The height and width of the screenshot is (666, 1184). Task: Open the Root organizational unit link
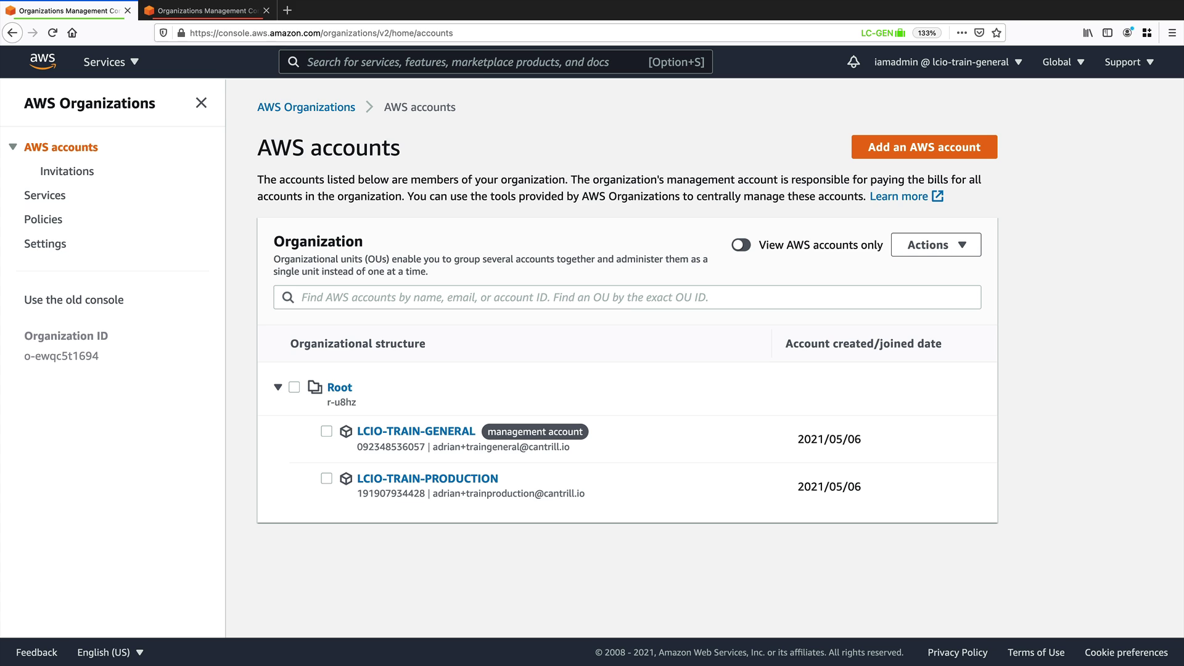coord(340,387)
